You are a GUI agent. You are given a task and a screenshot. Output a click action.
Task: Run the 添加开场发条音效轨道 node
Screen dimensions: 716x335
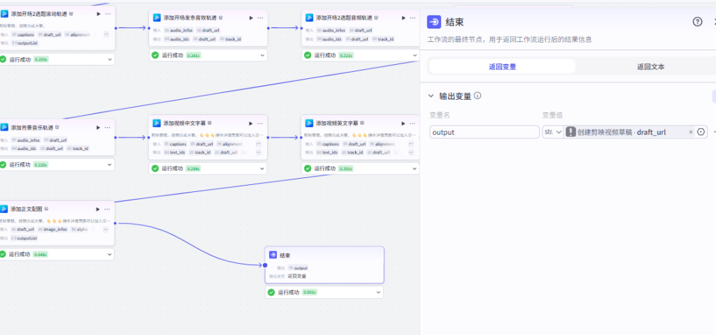251,17
